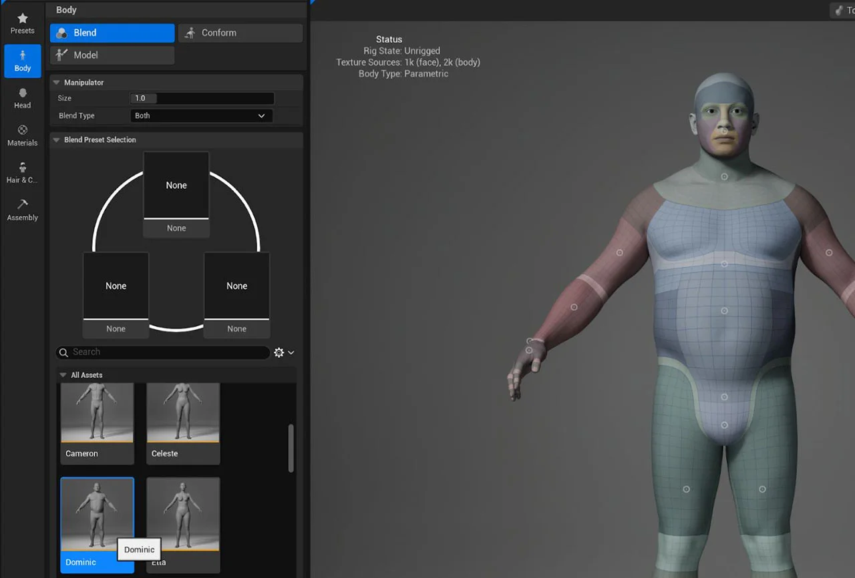Image resolution: width=855 pixels, height=578 pixels.
Task: Collapse the Blend Preset Selection section
Action: pyautogui.click(x=56, y=140)
